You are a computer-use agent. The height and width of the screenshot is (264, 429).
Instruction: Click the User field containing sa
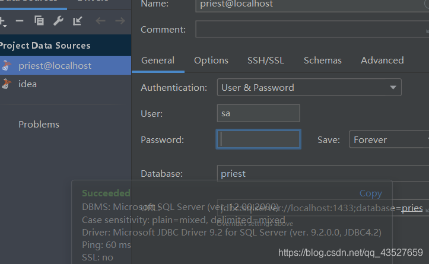[x=259, y=113]
